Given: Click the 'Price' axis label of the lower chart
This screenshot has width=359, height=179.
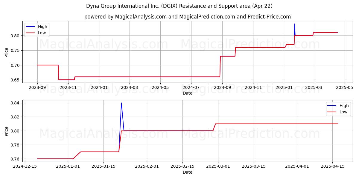Looking at the screenshot, I should (x=7, y=131).
